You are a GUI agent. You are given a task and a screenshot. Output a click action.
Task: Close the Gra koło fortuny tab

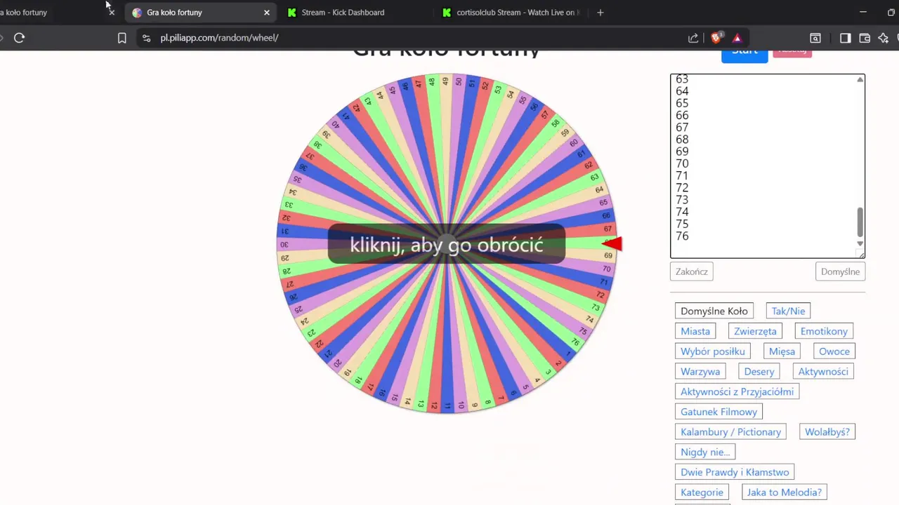click(x=266, y=13)
